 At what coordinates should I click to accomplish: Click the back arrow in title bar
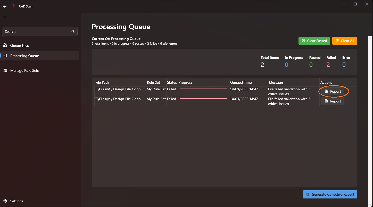tap(5, 6)
